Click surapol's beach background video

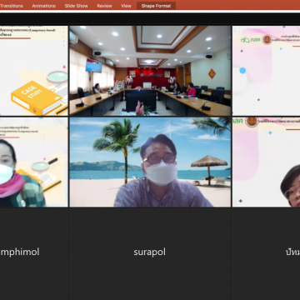[150, 162]
